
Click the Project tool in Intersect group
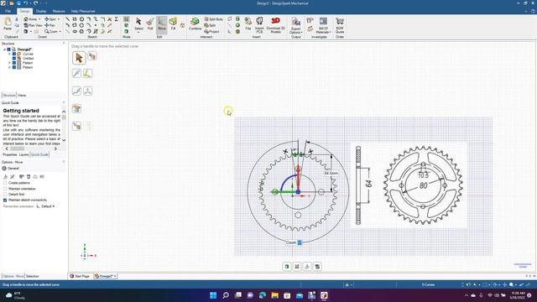(211, 32)
